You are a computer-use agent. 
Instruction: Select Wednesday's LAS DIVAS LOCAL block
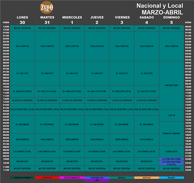[72, 151]
